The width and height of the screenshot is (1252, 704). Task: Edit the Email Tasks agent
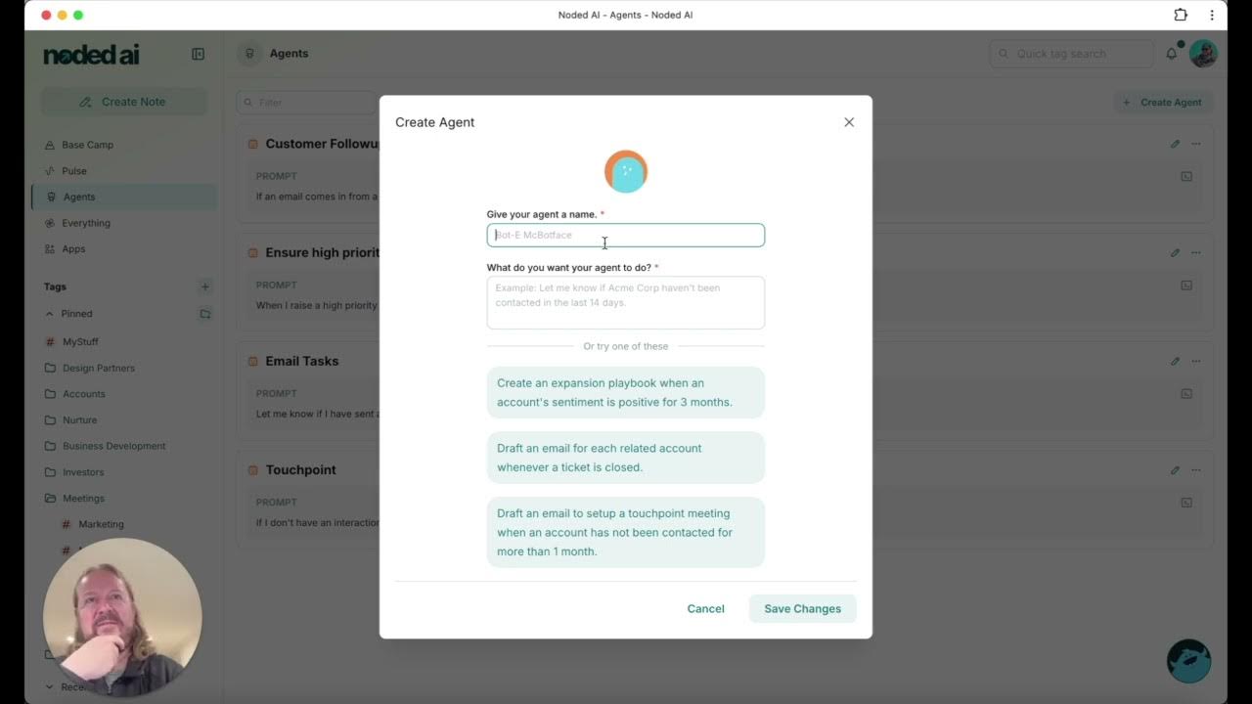[x=1175, y=361]
